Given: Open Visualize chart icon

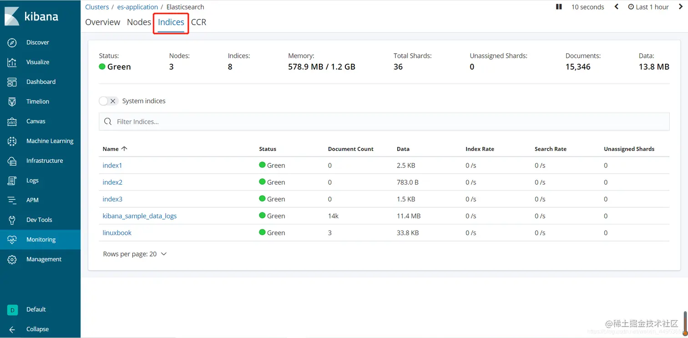Looking at the screenshot, I should (x=12, y=62).
